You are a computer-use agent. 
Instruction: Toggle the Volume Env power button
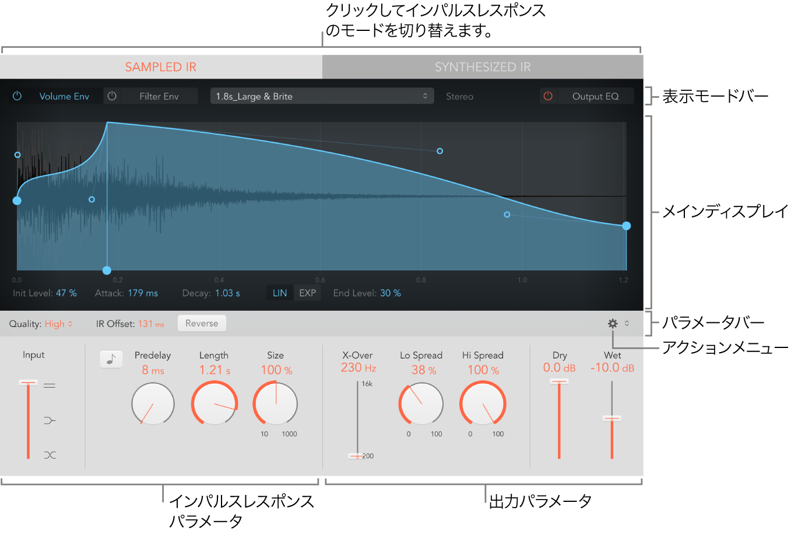[x=17, y=96]
